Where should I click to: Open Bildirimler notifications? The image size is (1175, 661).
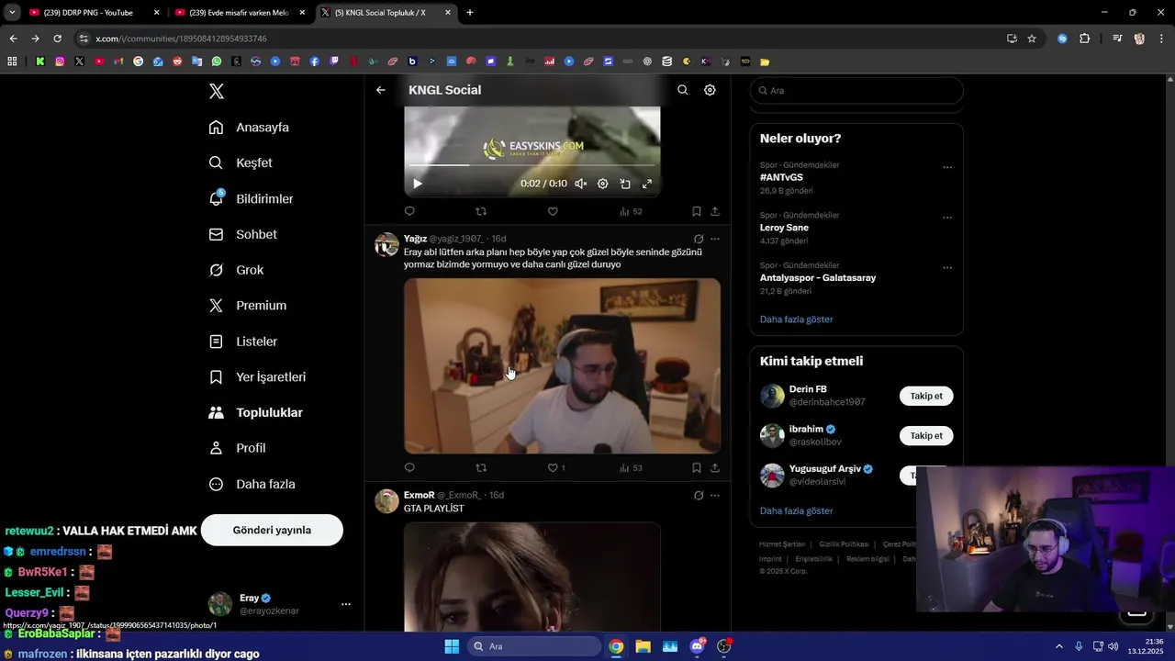tap(251, 198)
